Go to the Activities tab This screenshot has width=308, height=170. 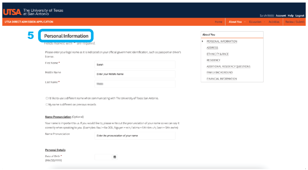[274, 22]
